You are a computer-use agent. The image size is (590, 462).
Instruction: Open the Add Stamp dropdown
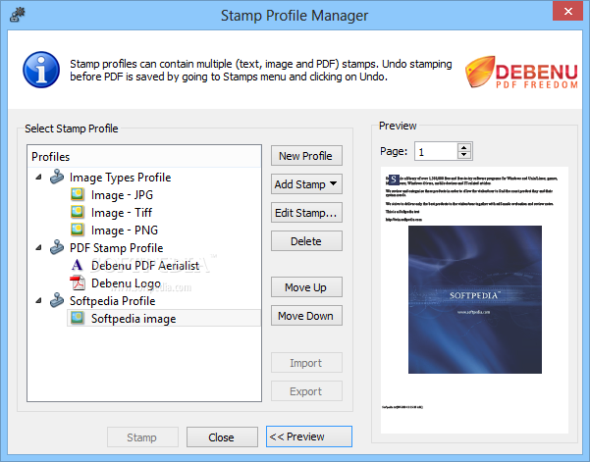[x=306, y=184]
